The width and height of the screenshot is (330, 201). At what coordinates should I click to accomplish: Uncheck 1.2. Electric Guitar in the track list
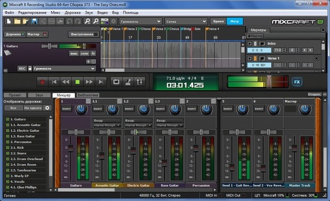tap(8, 130)
